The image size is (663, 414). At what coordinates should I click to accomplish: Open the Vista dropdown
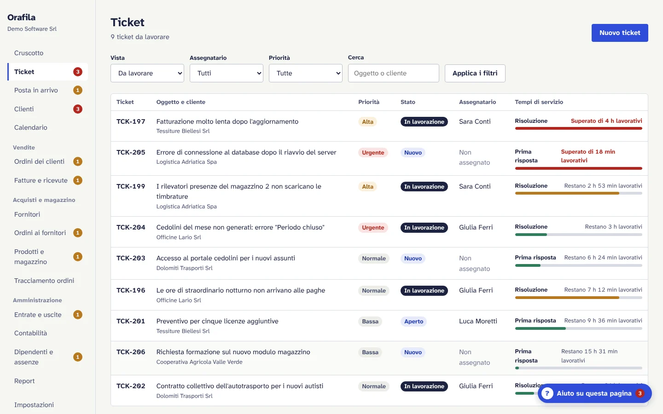pos(147,73)
